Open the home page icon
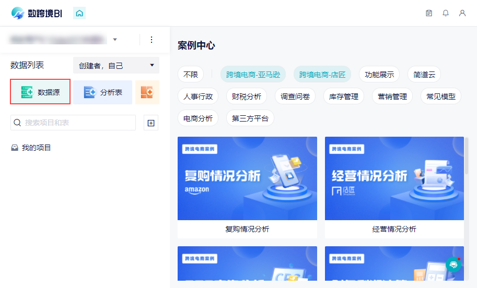Viewport: 477px width, 288px height. pos(79,14)
